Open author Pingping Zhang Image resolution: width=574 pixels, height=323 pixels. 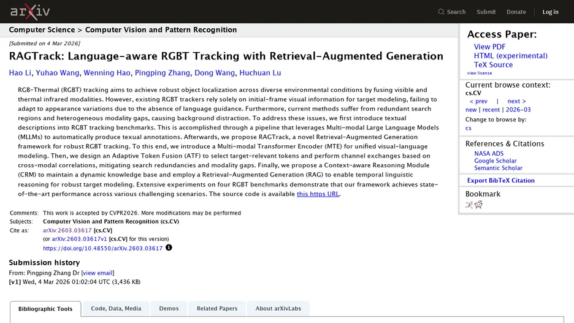[163, 73]
